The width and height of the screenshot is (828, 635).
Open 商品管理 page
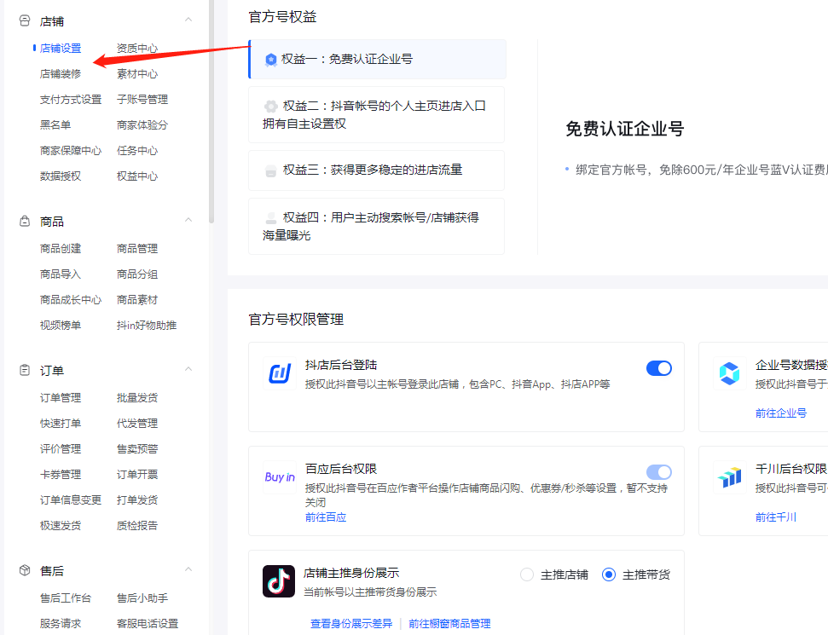click(137, 249)
